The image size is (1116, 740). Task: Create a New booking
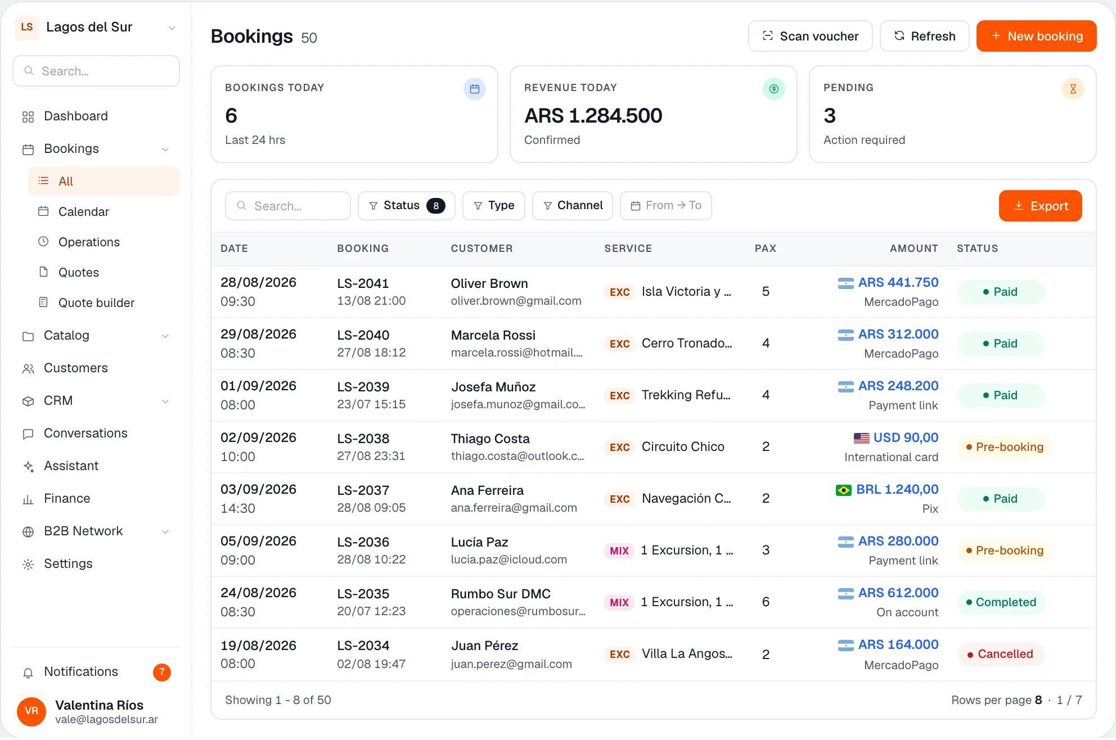pos(1037,36)
